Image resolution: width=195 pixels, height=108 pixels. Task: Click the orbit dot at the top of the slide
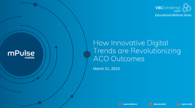click(35, 5)
